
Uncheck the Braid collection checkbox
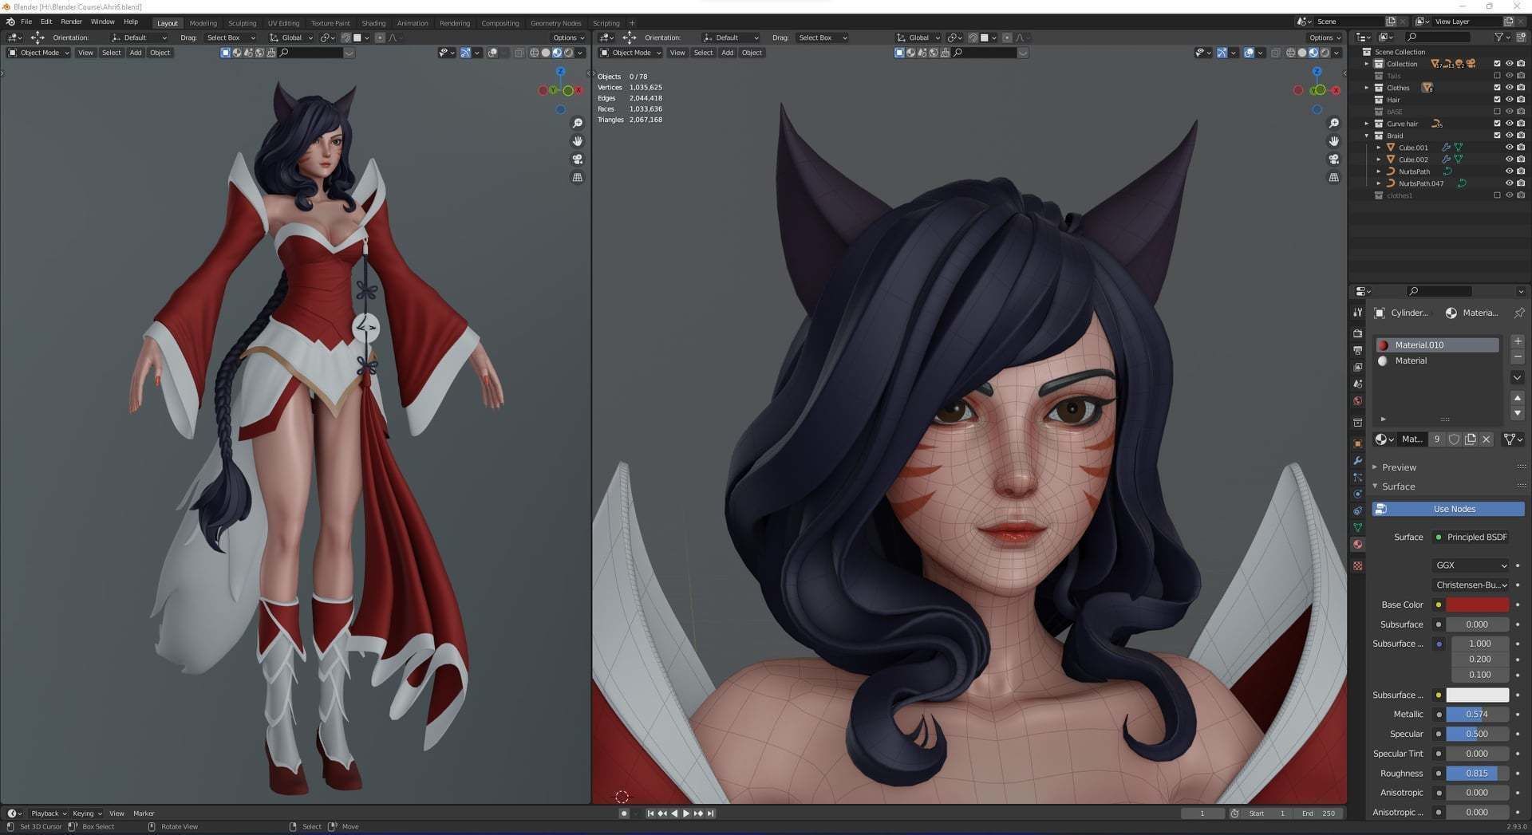1497,136
